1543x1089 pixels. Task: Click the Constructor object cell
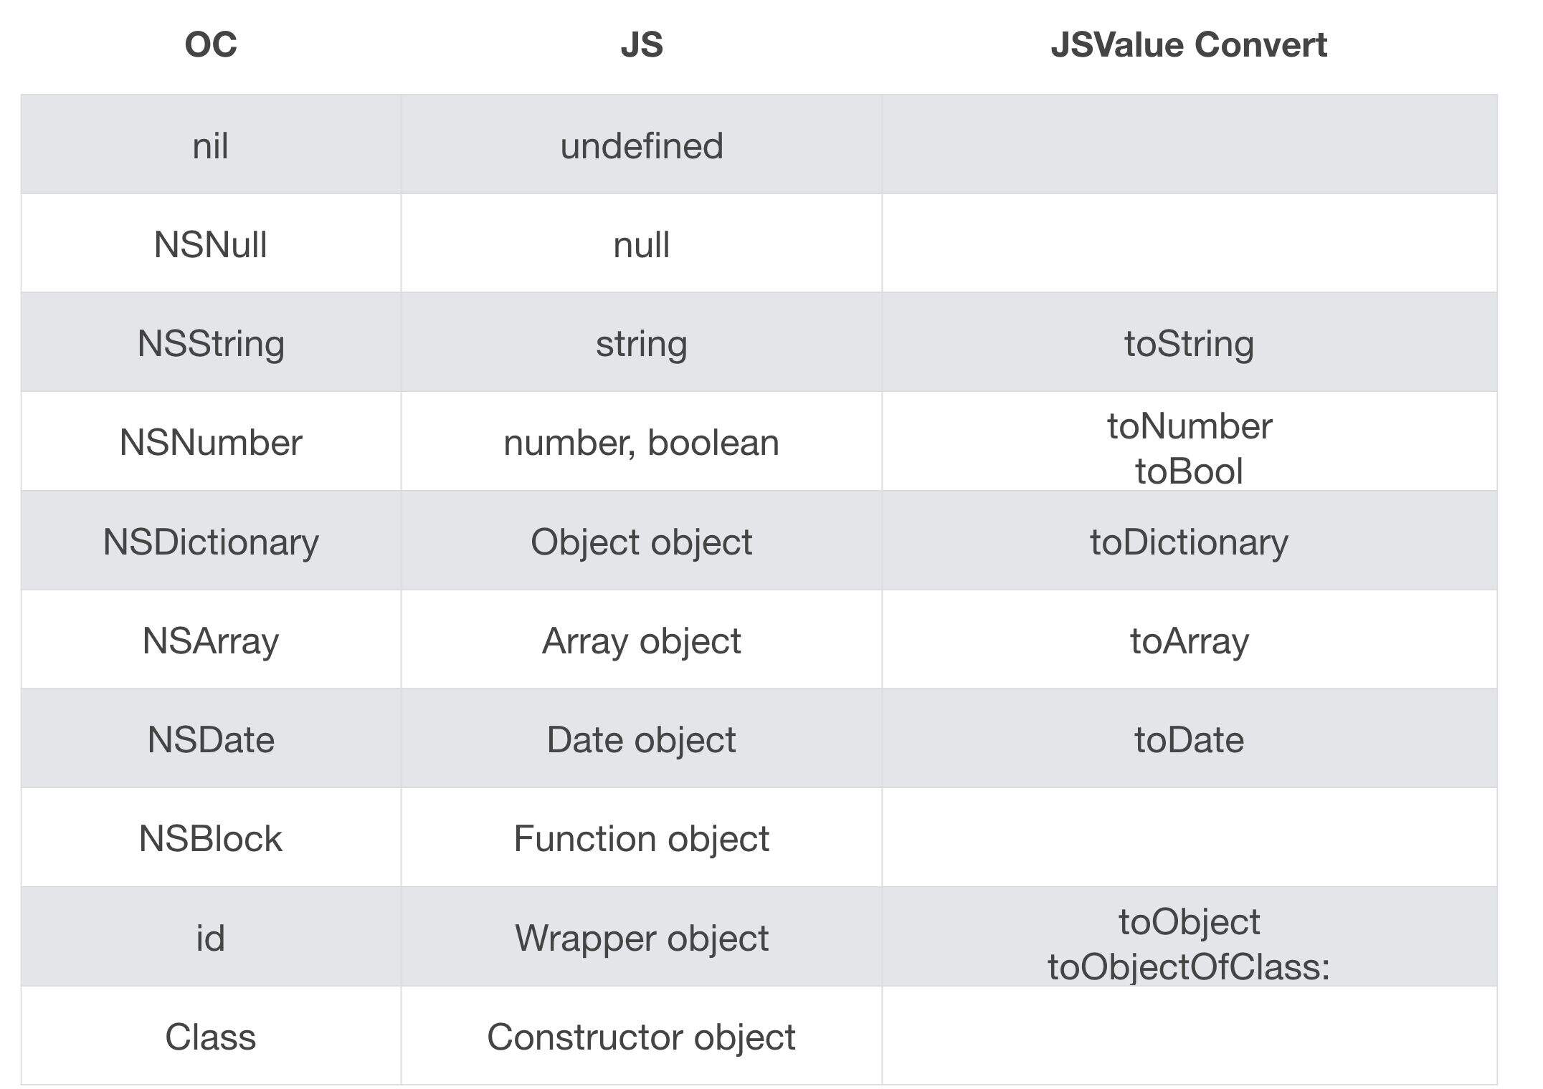point(641,1036)
